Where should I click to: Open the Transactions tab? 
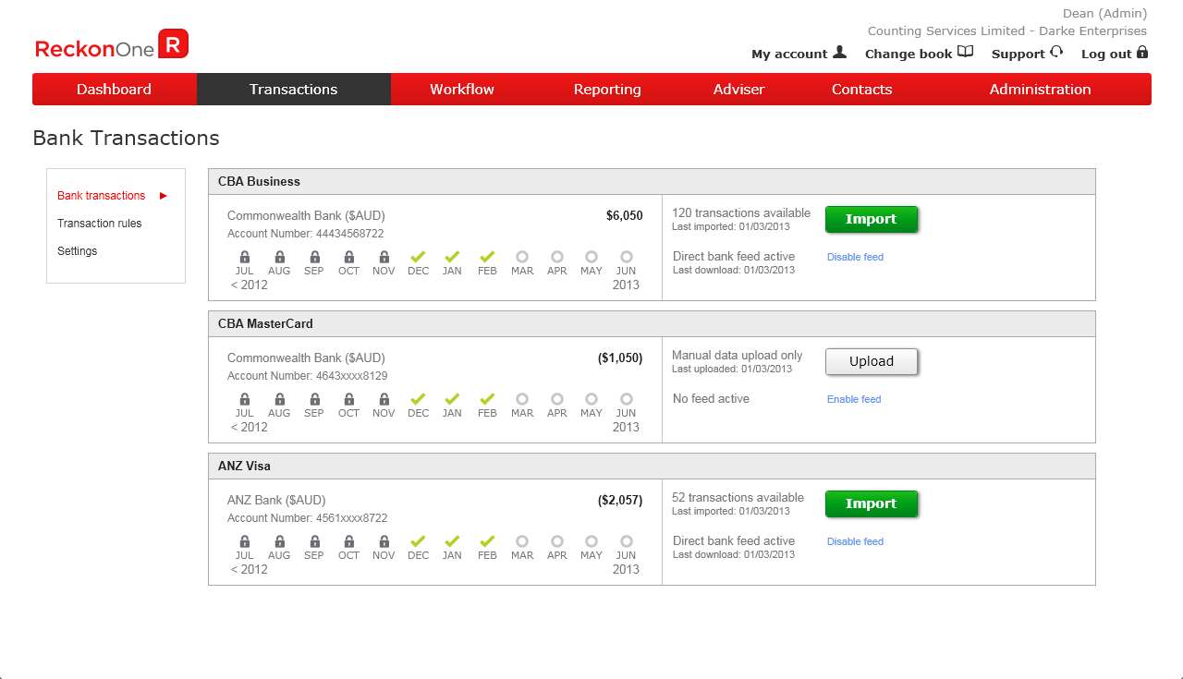tap(293, 89)
